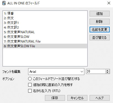Decrease font size with down arrow
The image size is (113, 103).
click(107, 73)
